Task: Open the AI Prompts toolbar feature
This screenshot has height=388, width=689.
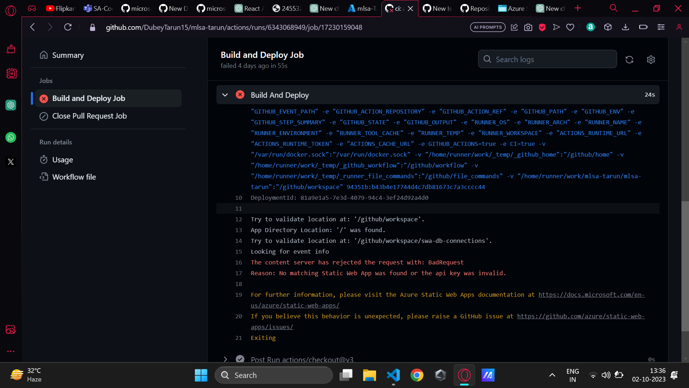Action: click(487, 27)
